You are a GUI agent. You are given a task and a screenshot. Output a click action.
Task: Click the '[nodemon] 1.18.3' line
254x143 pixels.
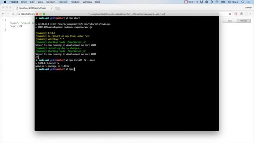pos(45,33)
